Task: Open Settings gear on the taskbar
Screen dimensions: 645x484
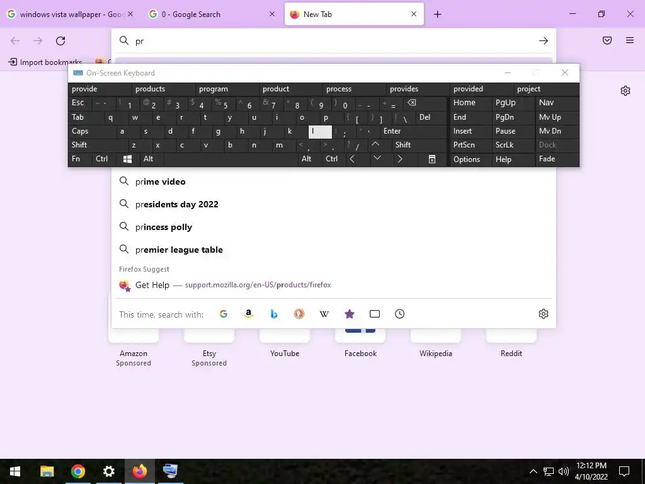Action: 108,471
